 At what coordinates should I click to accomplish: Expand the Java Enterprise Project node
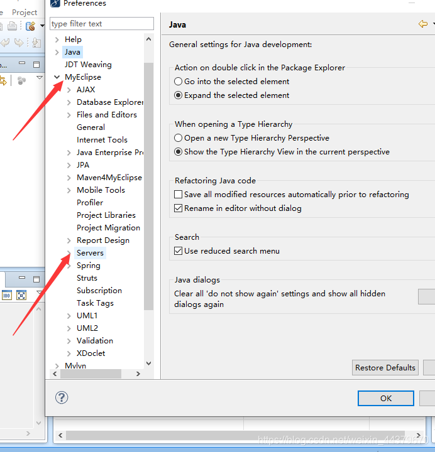tap(69, 153)
